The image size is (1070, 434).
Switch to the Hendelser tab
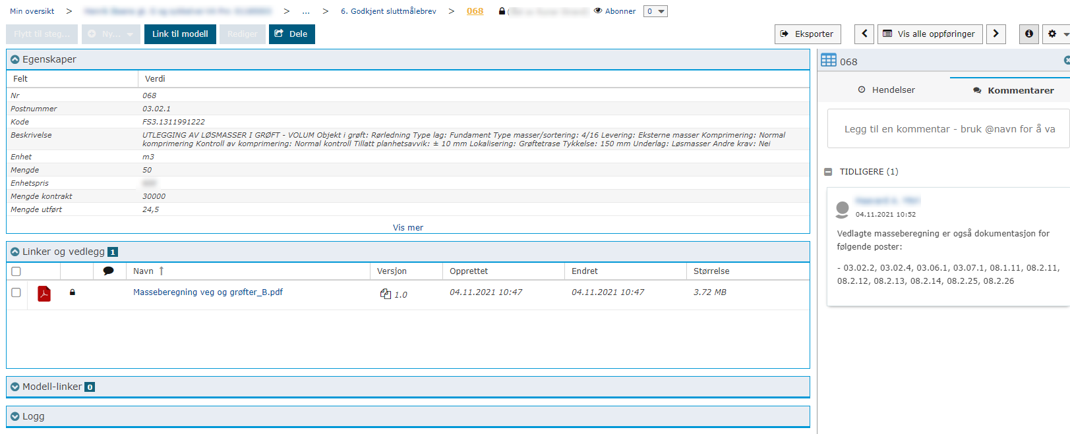point(886,90)
